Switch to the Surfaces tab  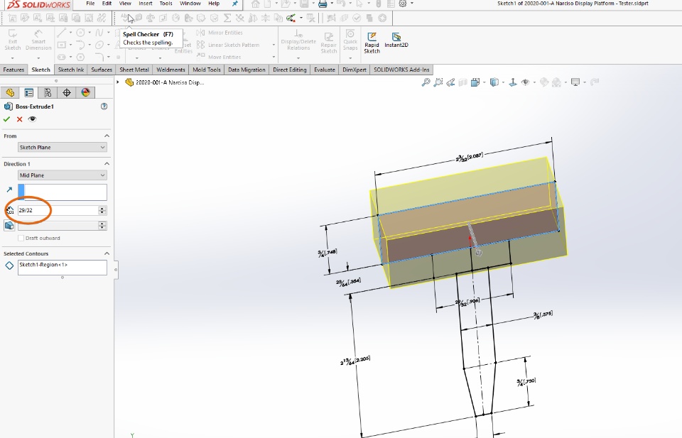point(102,70)
